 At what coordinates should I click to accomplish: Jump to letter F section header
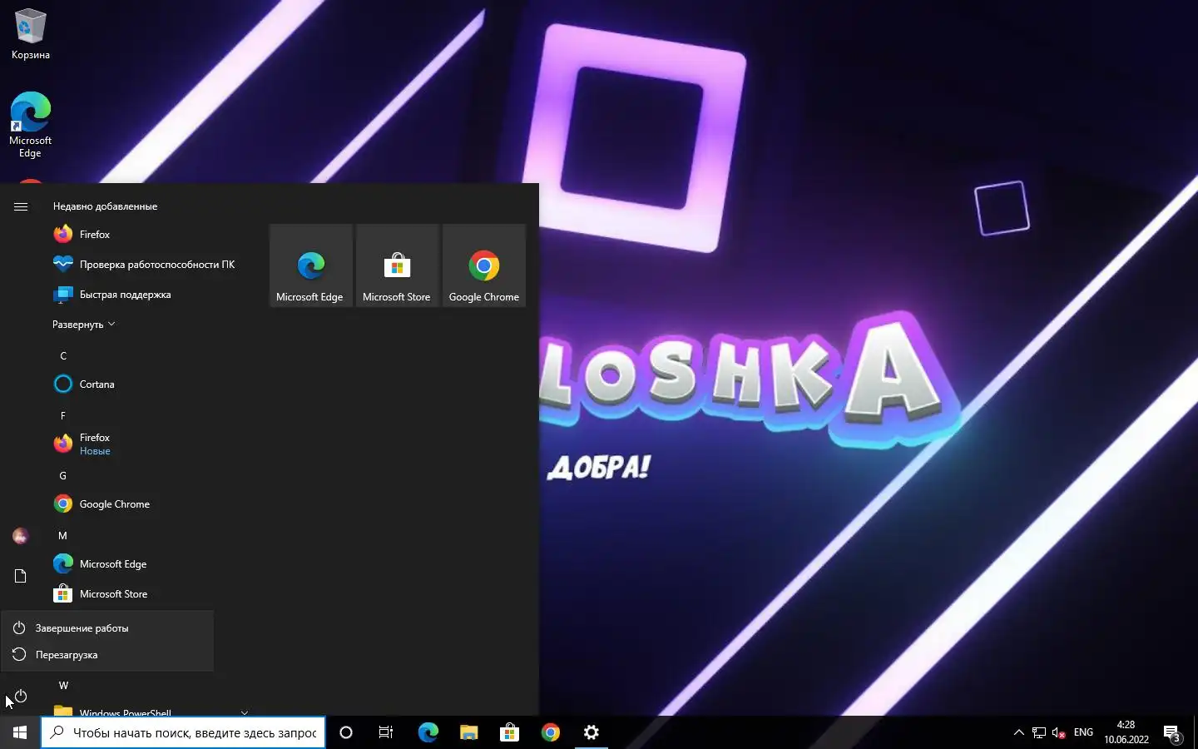[x=63, y=416]
